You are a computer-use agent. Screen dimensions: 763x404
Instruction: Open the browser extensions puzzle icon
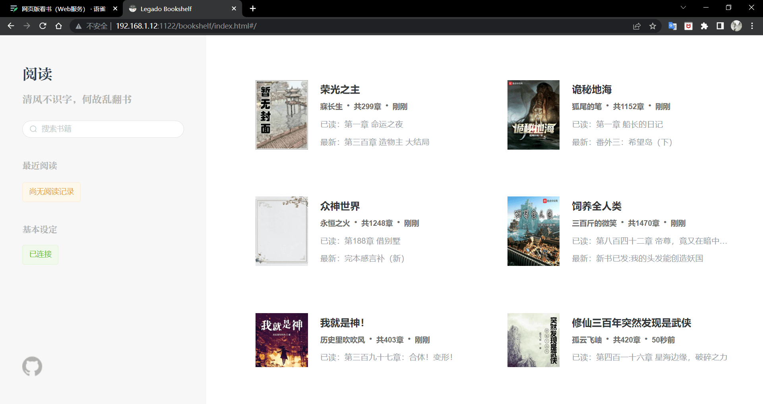tap(704, 26)
